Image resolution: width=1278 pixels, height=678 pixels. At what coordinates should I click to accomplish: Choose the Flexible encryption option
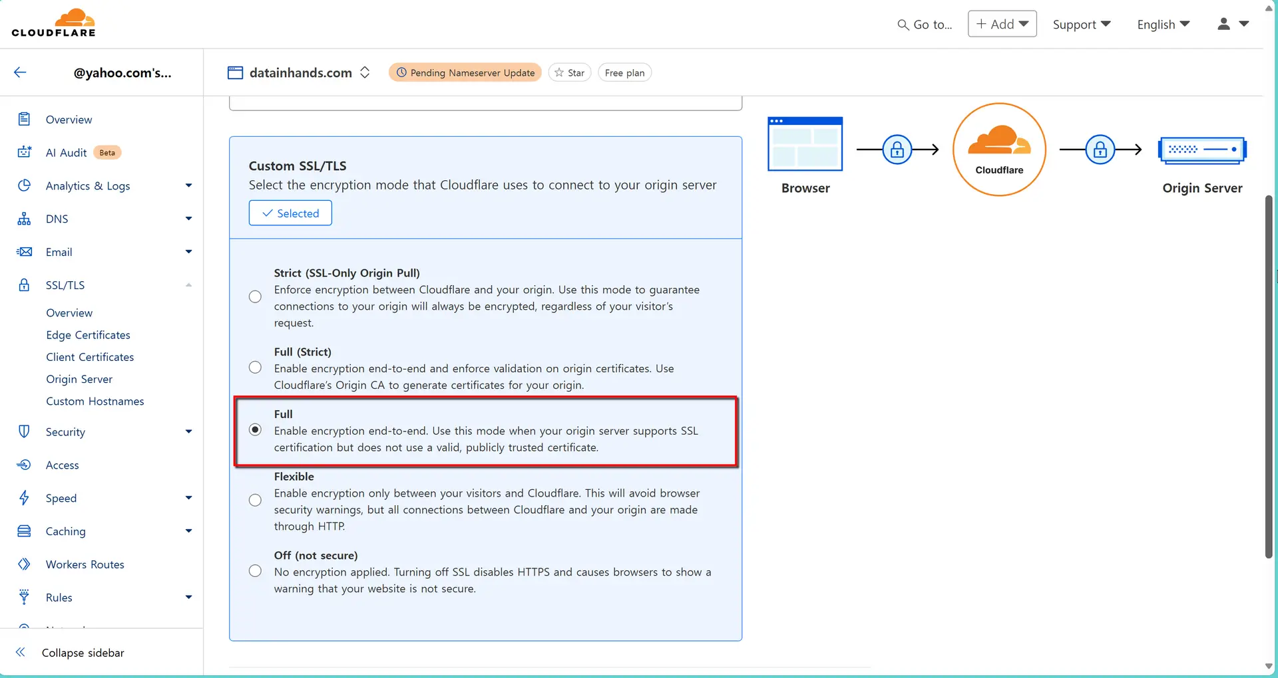(x=255, y=500)
